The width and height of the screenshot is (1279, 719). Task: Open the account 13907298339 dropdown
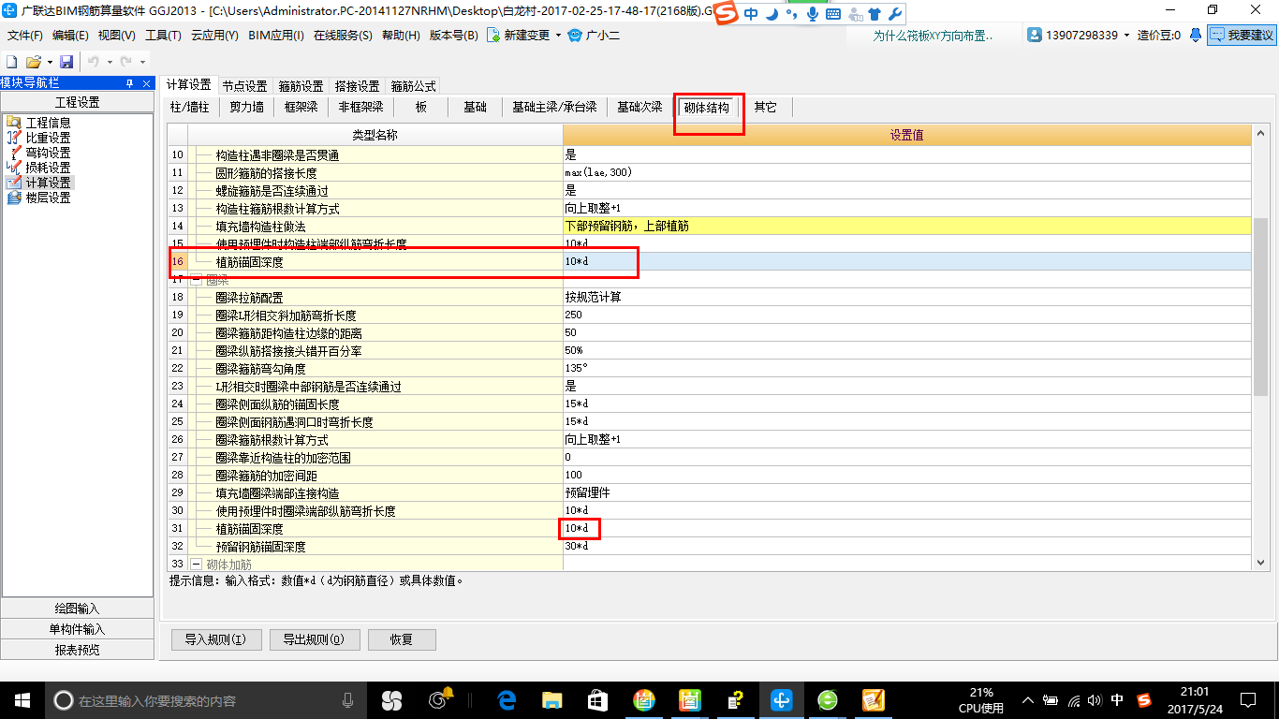(x=1126, y=36)
